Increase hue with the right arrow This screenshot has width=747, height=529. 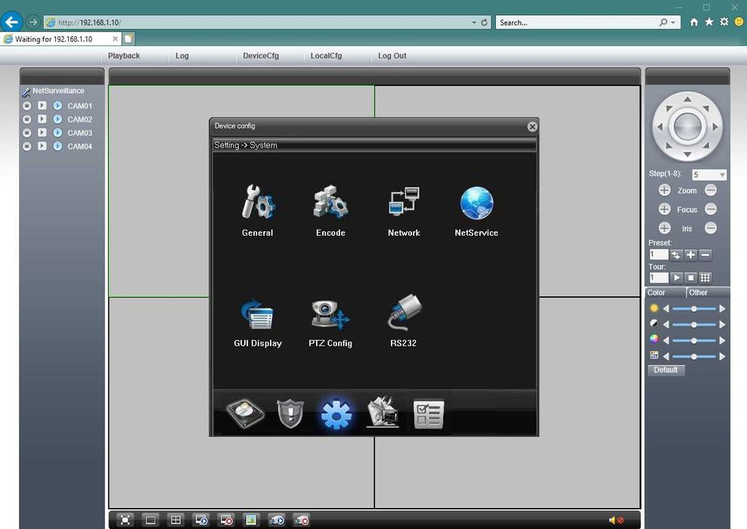722,356
